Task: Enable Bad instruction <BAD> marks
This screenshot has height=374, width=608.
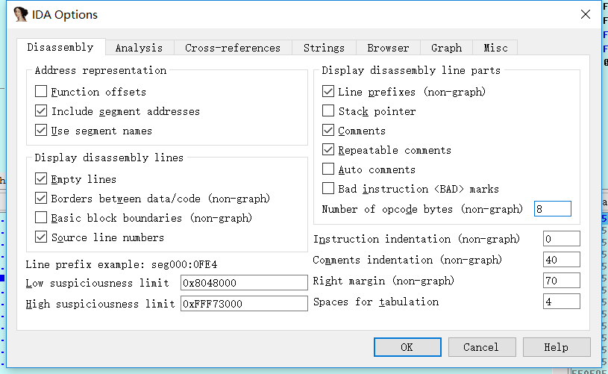Action: pos(328,189)
